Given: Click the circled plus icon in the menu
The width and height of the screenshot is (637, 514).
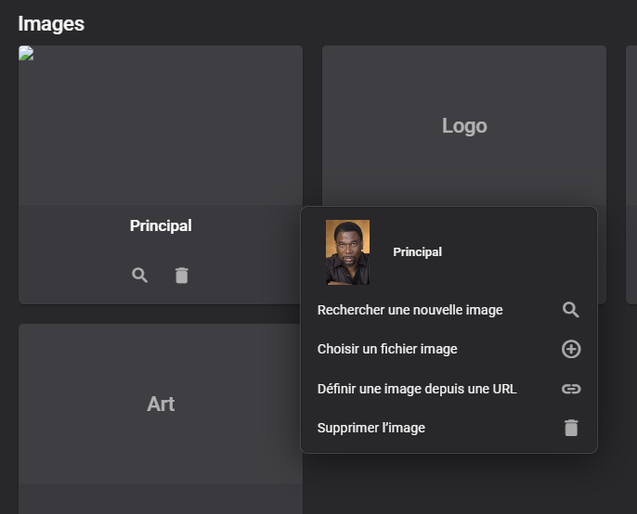Looking at the screenshot, I should point(571,349).
